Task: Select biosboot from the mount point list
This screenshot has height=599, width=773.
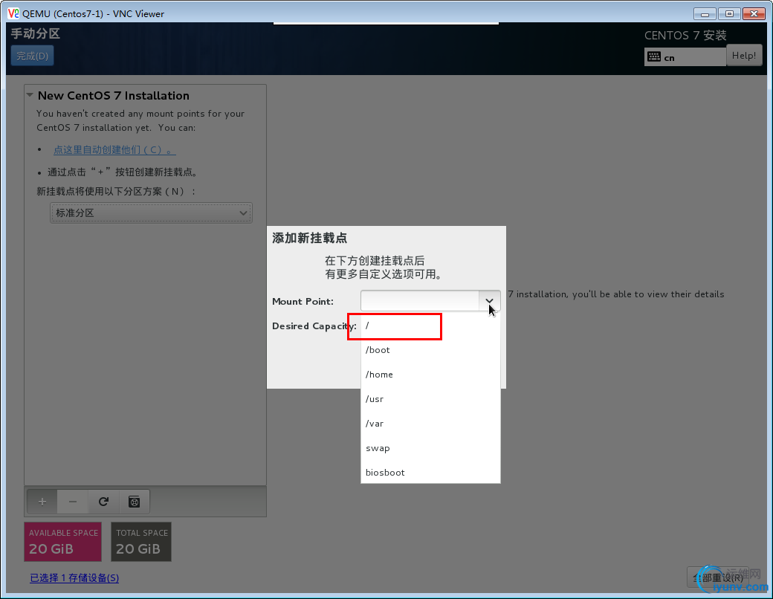Action: [430, 473]
